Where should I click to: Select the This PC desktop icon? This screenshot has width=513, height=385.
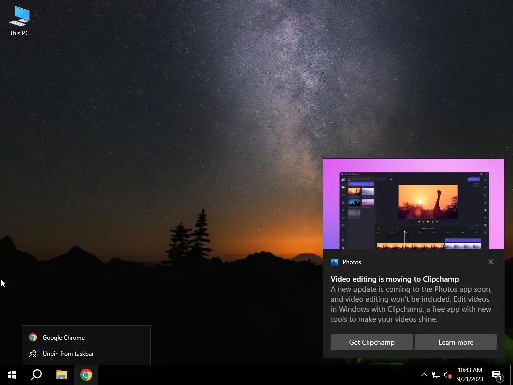pos(20,21)
